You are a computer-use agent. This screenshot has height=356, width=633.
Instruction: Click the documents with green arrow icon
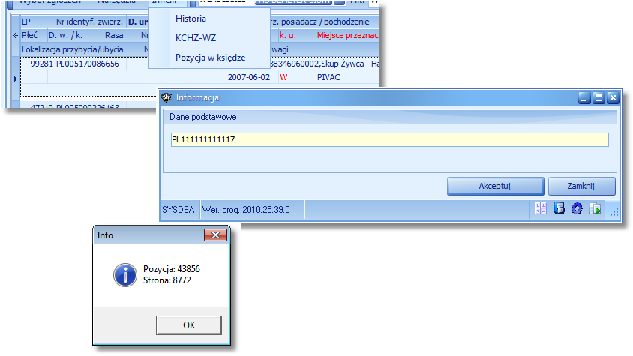[595, 208]
